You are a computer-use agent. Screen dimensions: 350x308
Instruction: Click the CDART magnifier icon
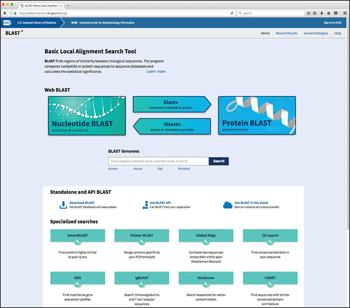(270, 284)
